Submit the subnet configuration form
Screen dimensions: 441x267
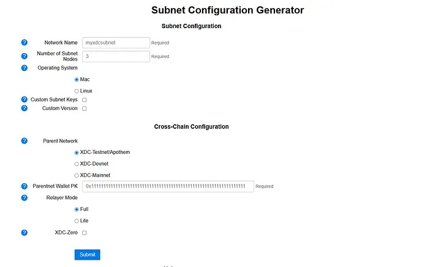87,254
